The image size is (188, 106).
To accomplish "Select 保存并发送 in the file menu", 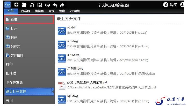I will [29, 82].
